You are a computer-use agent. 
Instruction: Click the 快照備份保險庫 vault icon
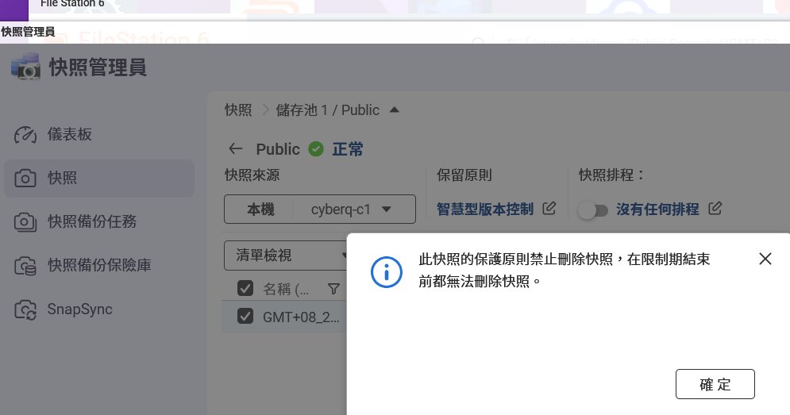(26, 266)
